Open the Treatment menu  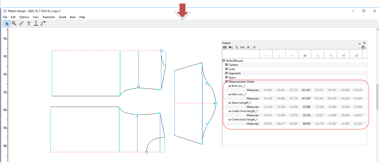pyautogui.click(x=48, y=17)
